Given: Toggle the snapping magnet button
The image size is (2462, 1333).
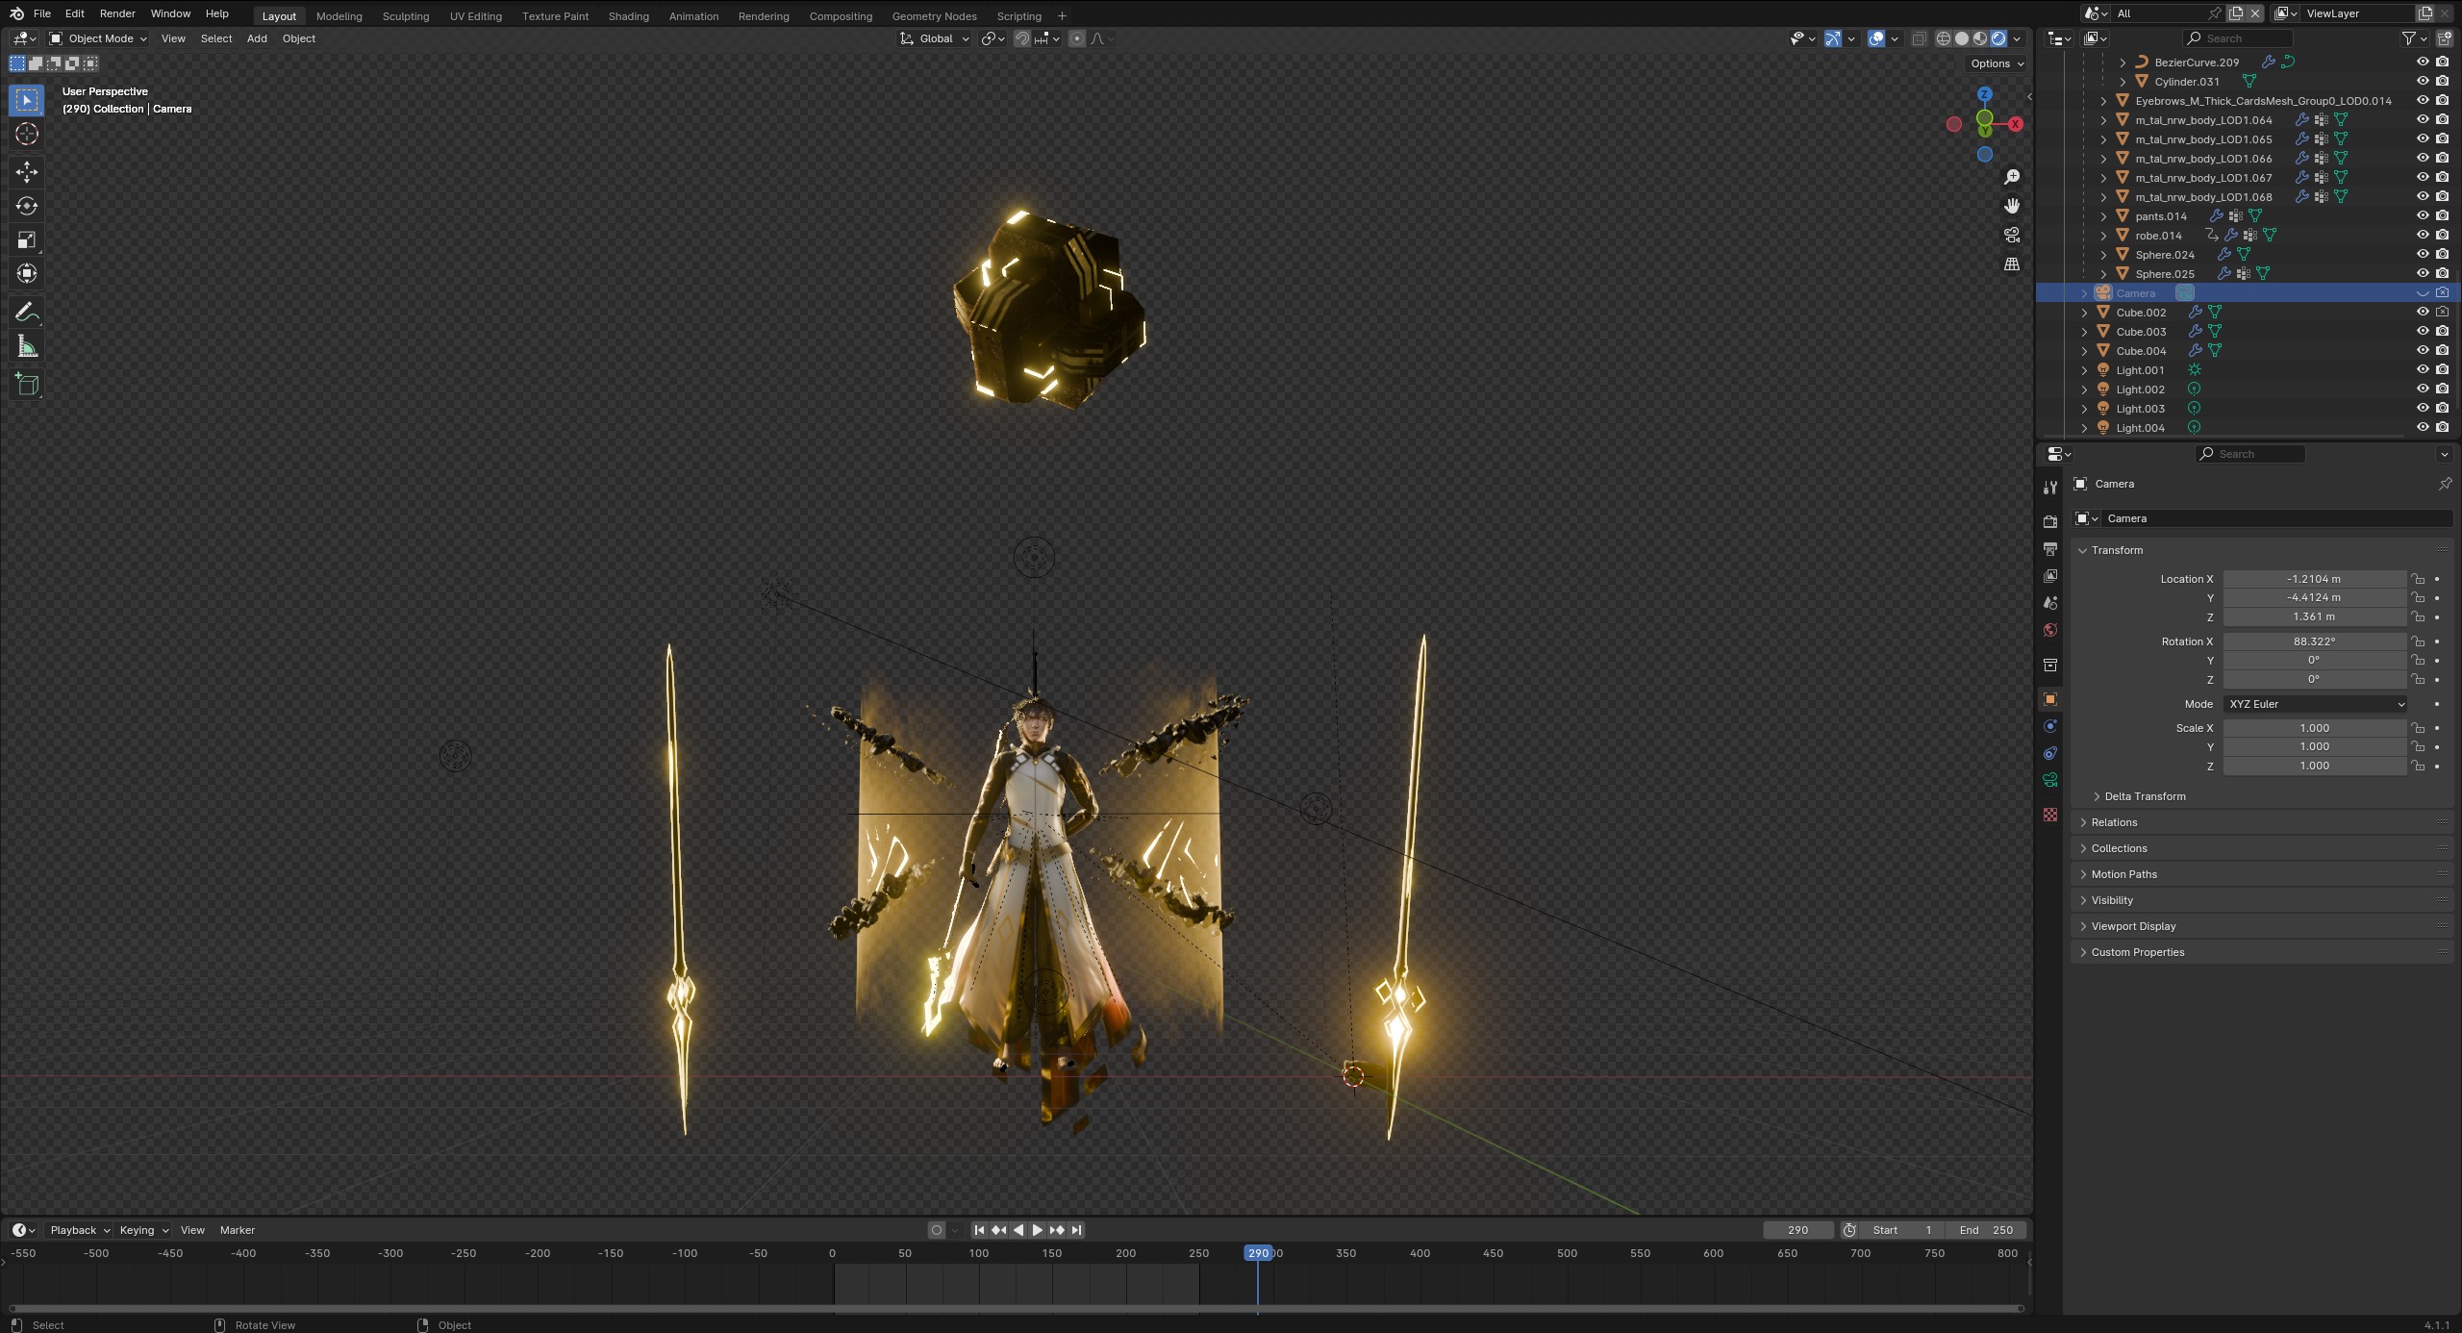Looking at the screenshot, I should pyautogui.click(x=1022, y=38).
